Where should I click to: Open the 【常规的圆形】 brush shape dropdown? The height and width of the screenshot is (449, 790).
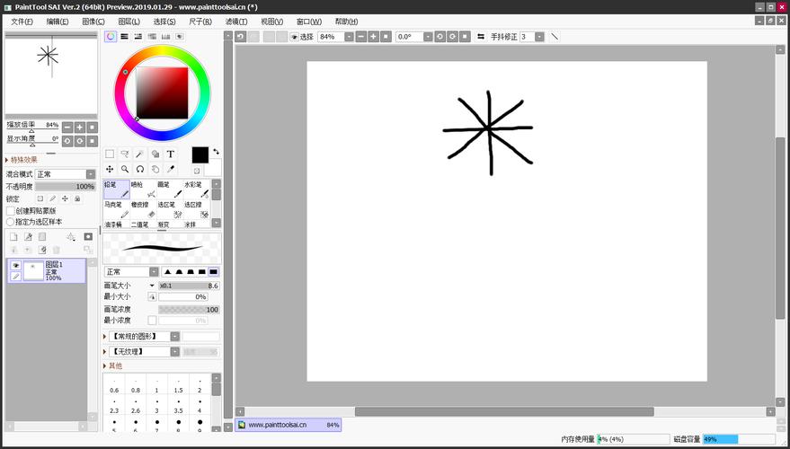coord(174,337)
